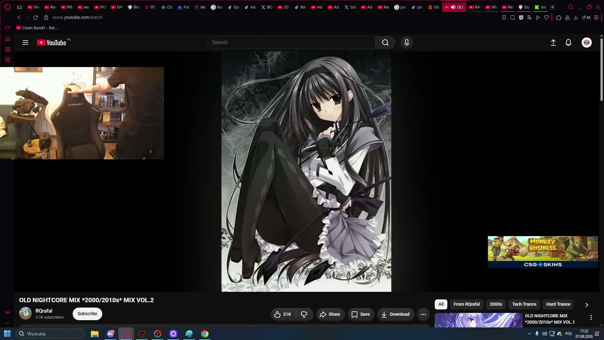Open the GX Corner sidebar icon
Image resolution: width=604 pixels, height=340 pixels.
point(8,312)
